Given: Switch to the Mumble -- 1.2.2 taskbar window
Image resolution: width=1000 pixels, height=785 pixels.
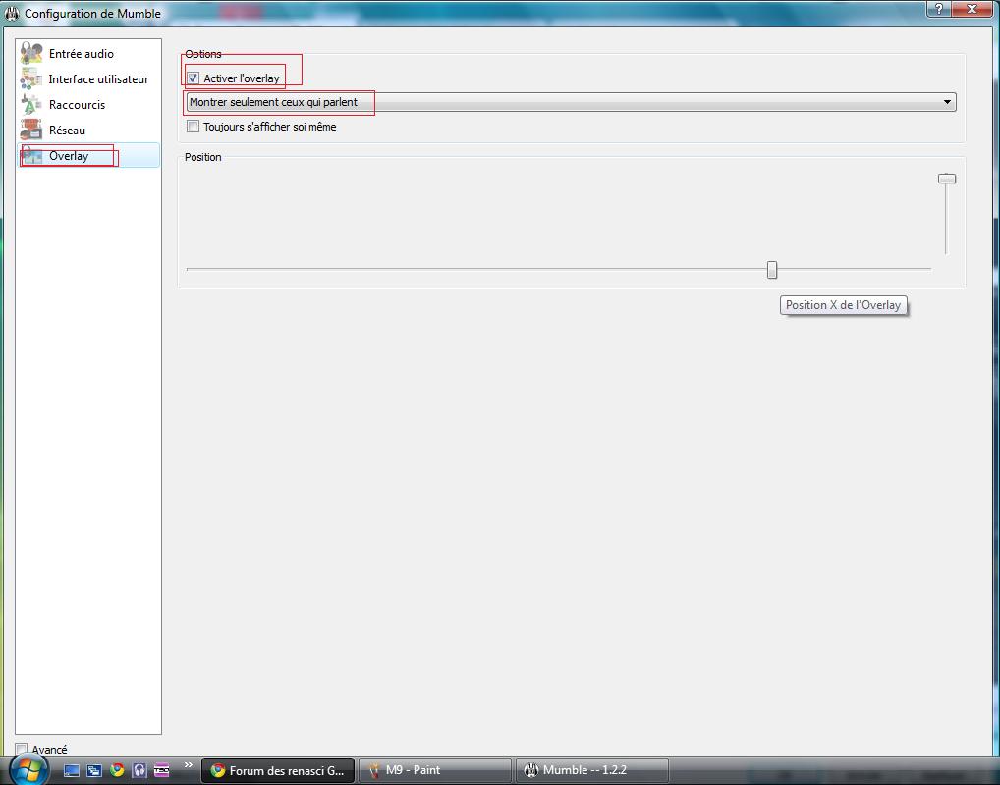Looking at the screenshot, I should coord(591,770).
